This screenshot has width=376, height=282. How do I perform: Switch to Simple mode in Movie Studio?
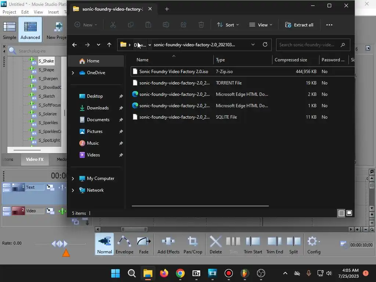coord(9,30)
